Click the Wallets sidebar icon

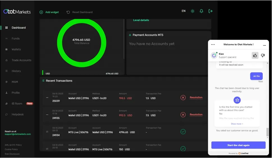[x=6, y=49]
